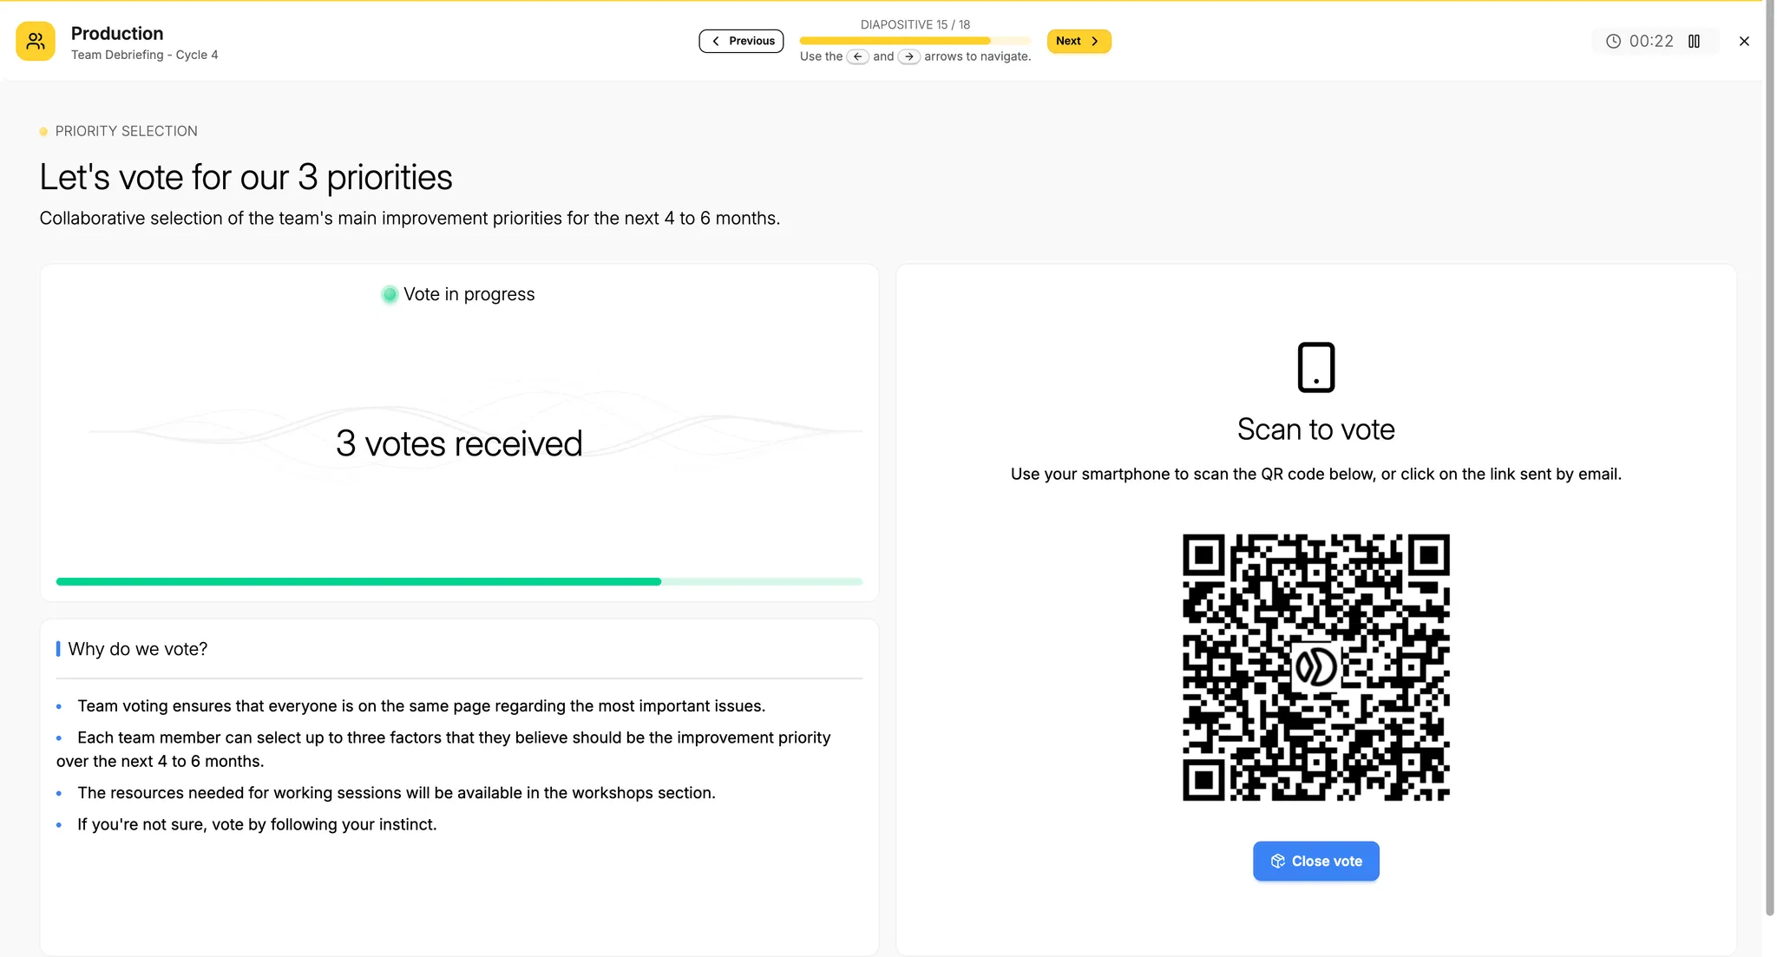Image resolution: width=1777 pixels, height=957 pixels.
Task: Close the vote with the blue button
Action: click(x=1315, y=861)
